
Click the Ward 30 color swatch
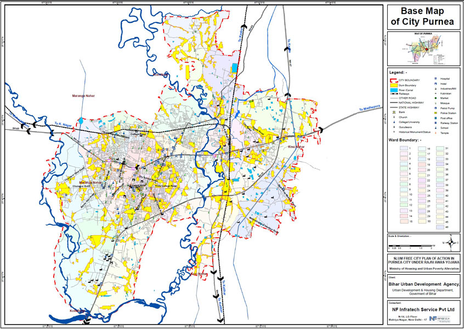(x=422, y=222)
